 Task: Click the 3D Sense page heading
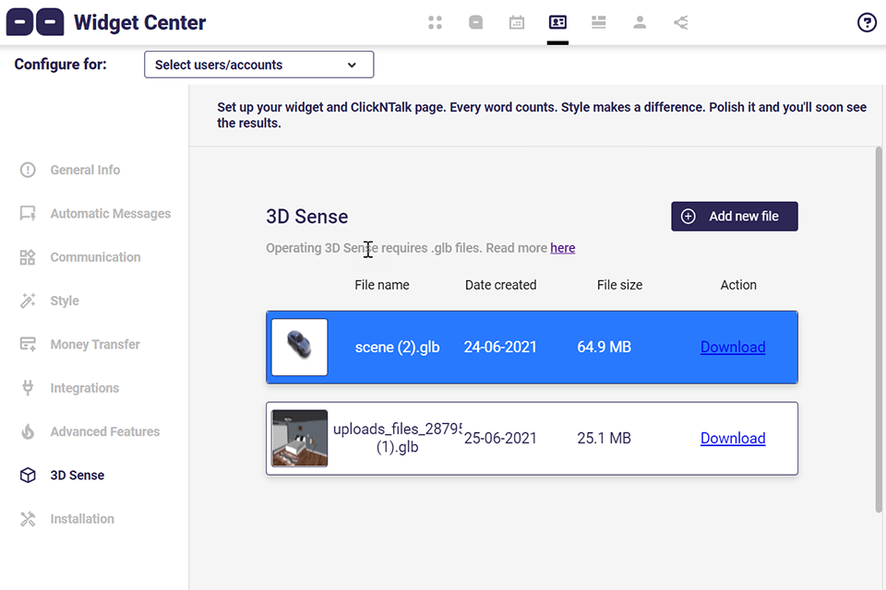[306, 217]
